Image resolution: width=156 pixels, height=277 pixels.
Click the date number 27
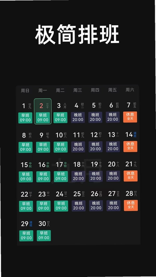[112, 194]
